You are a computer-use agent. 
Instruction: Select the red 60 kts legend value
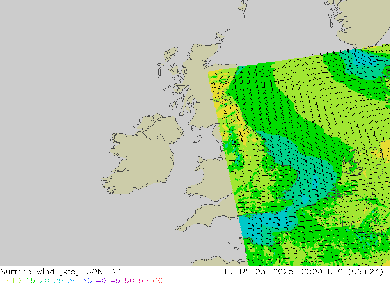158,281
